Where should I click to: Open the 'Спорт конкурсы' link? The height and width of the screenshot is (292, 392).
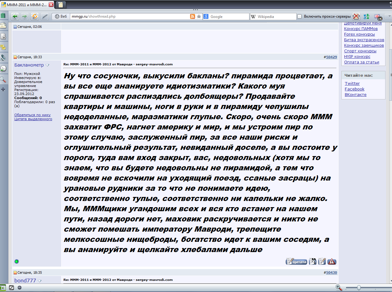360,51
